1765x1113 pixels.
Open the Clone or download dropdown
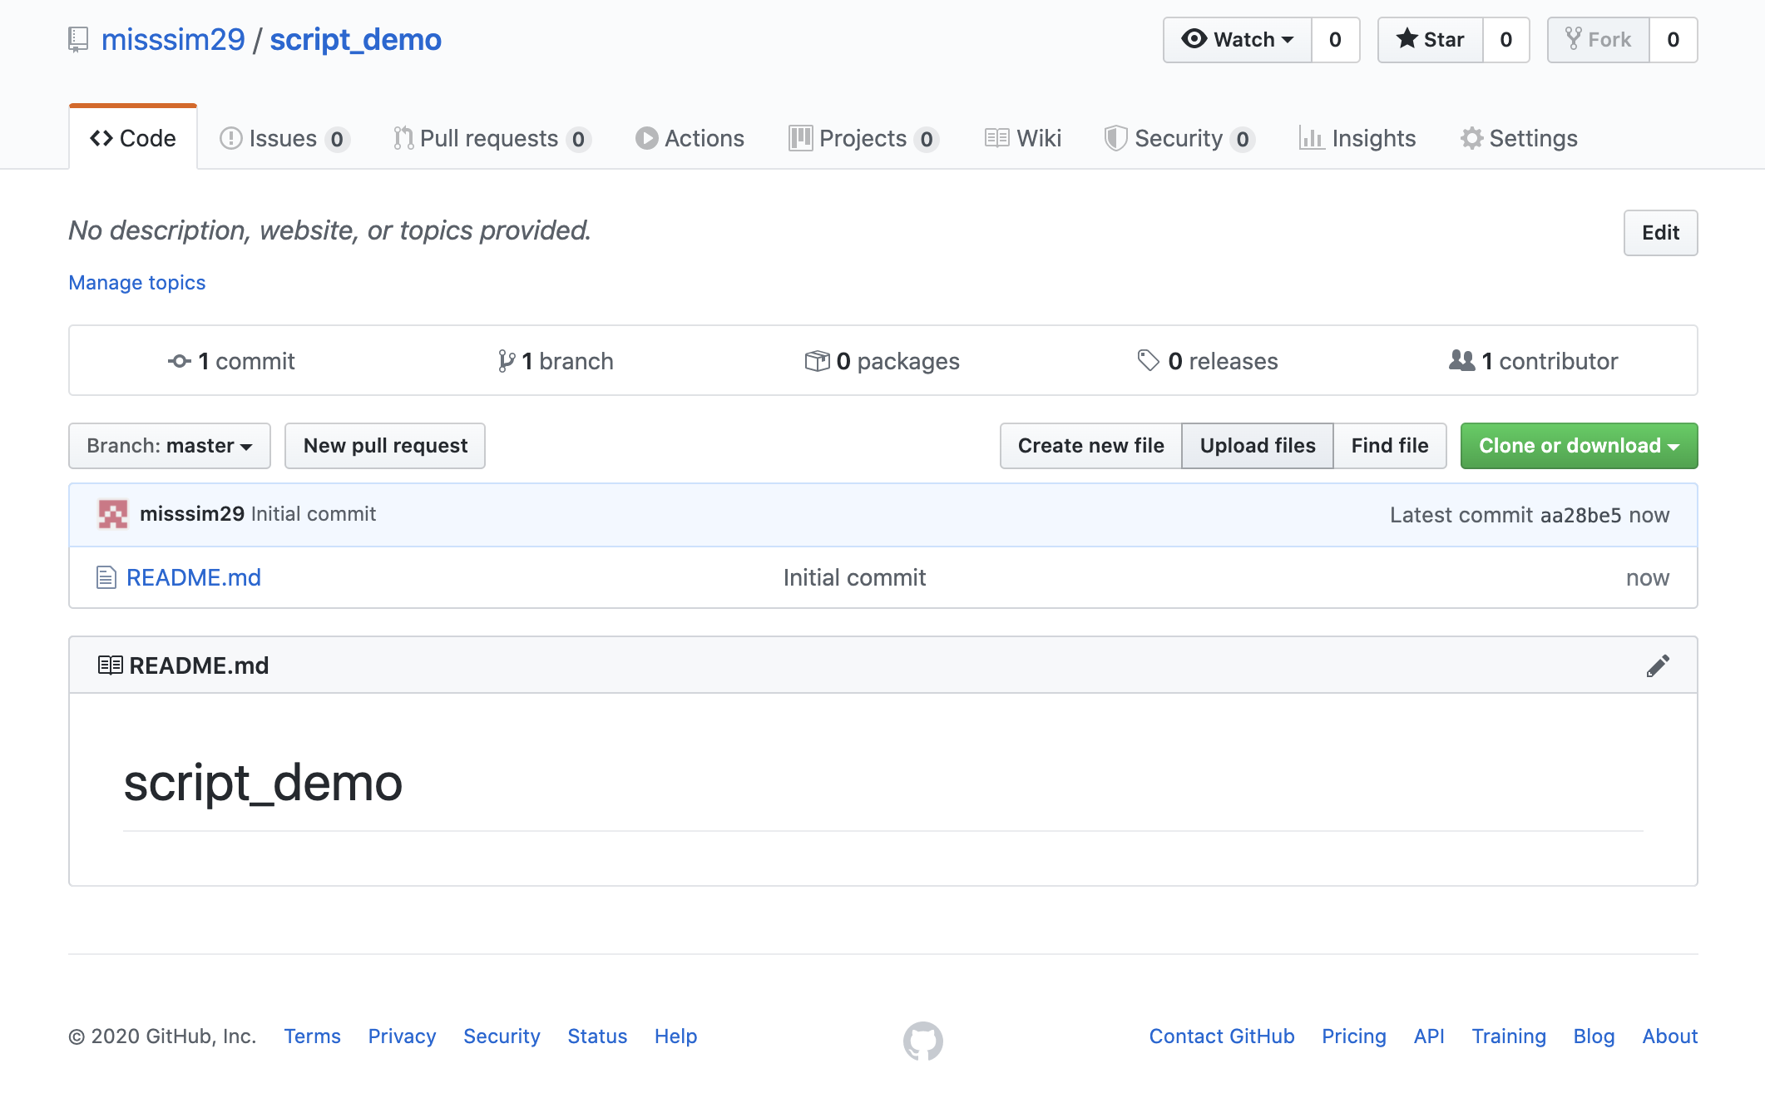click(1578, 446)
